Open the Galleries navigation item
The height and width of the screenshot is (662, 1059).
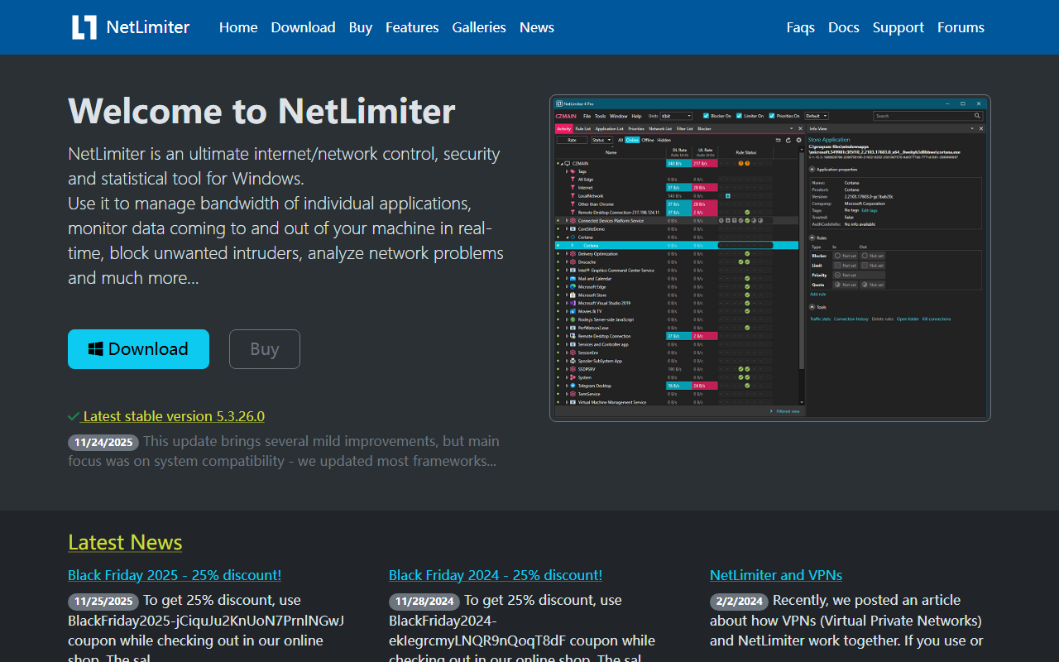(x=479, y=27)
